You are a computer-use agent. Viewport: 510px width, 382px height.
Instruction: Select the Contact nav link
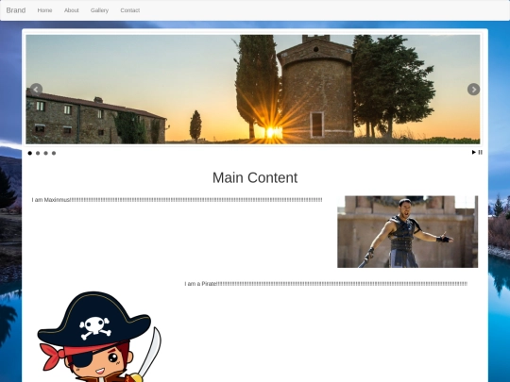click(130, 10)
